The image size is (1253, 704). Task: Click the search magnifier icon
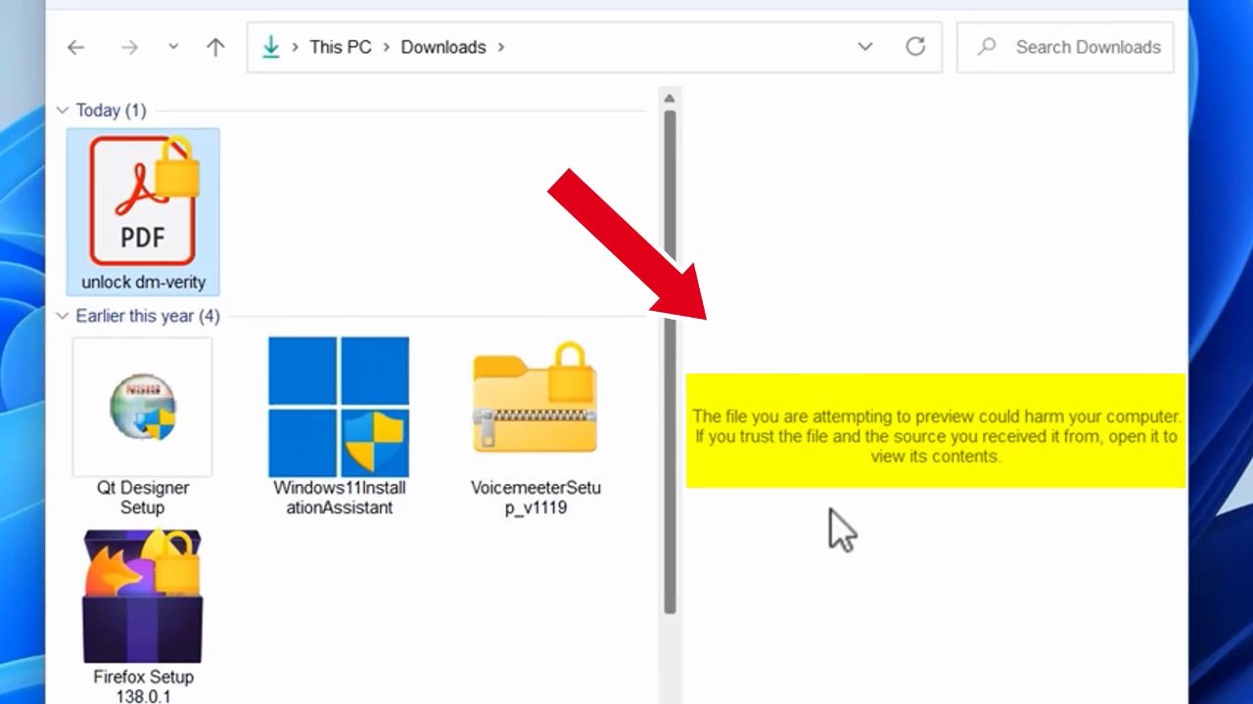(987, 47)
